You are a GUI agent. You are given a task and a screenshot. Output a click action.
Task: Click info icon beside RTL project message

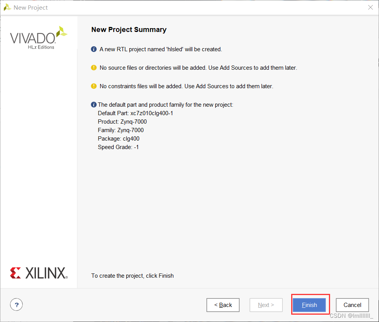94,49
